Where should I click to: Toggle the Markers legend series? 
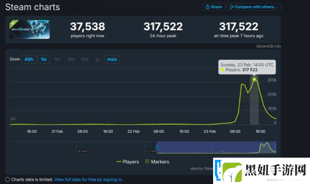(x=157, y=162)
